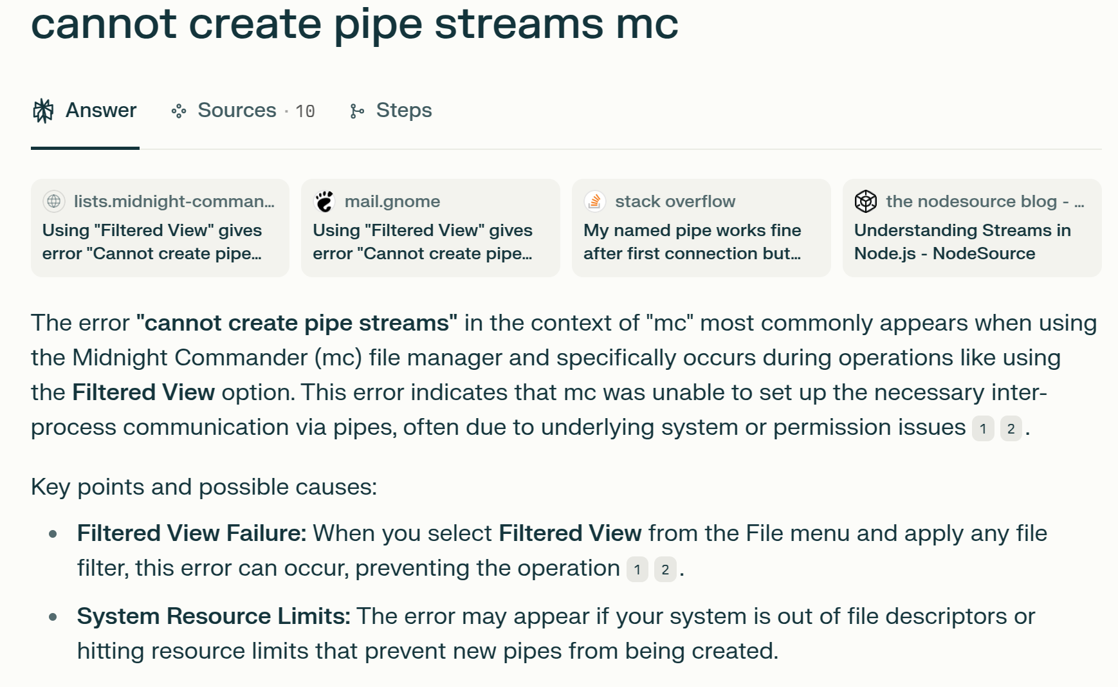
Task: Click the Stack Overflow logo icon
Action: click(x=595, y=201)
